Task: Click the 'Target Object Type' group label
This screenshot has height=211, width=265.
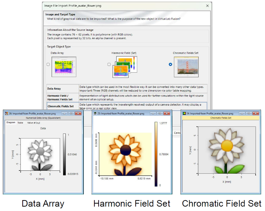Action: coord(59,47)
